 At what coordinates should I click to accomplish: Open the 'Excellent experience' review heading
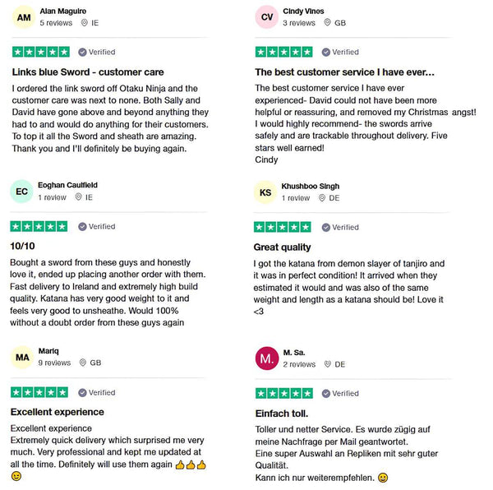coord(58,412)
